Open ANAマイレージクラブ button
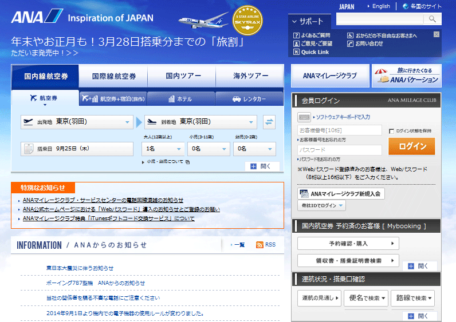The image size is (456, 322). point(330,76)
